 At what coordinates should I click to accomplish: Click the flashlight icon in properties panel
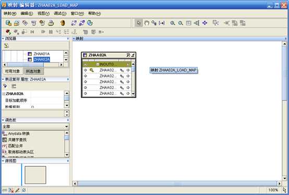pyautogui.click(x=5, y=86)
